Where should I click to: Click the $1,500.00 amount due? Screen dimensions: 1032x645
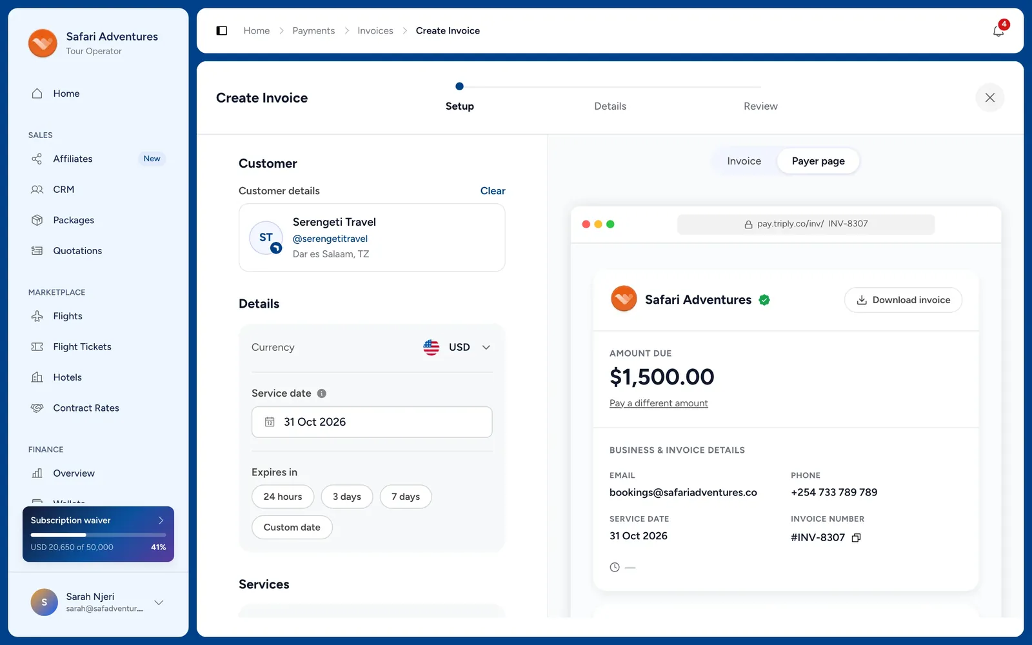[662, 377]
